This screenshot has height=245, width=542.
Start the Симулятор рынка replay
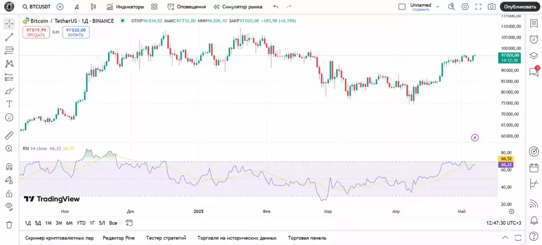click(238, 6)
